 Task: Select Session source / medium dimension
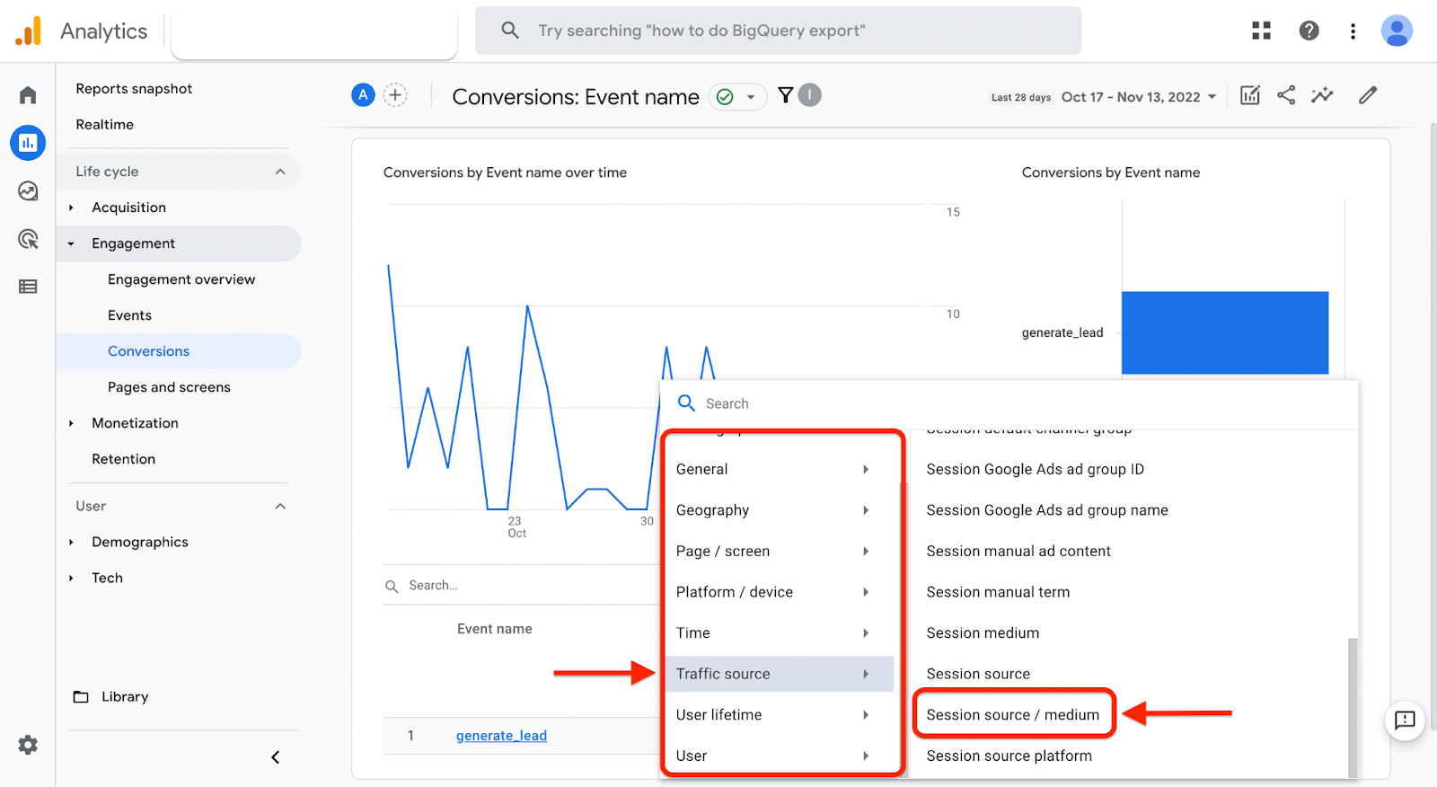(1013, 715)
